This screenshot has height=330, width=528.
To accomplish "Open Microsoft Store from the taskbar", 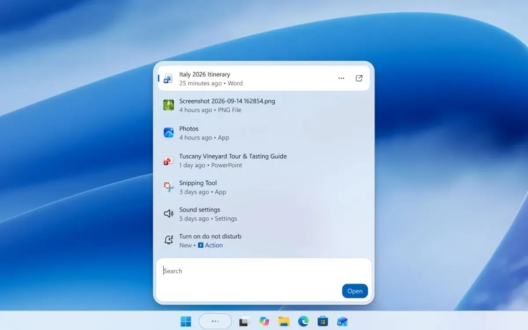I will coord(323,321).
